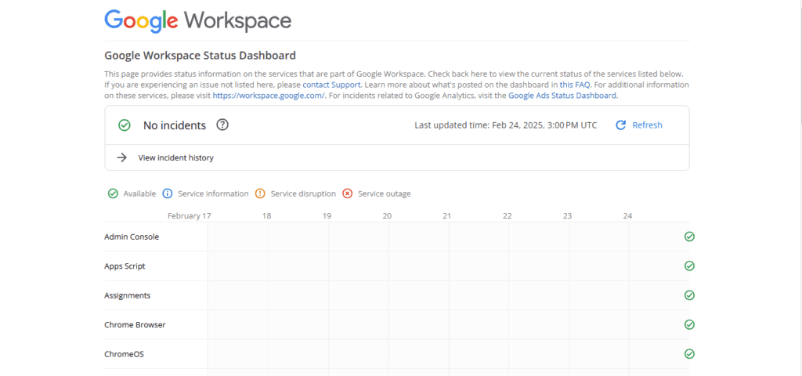
Task: Click Assignments available status icon
Action: point(689,295)
